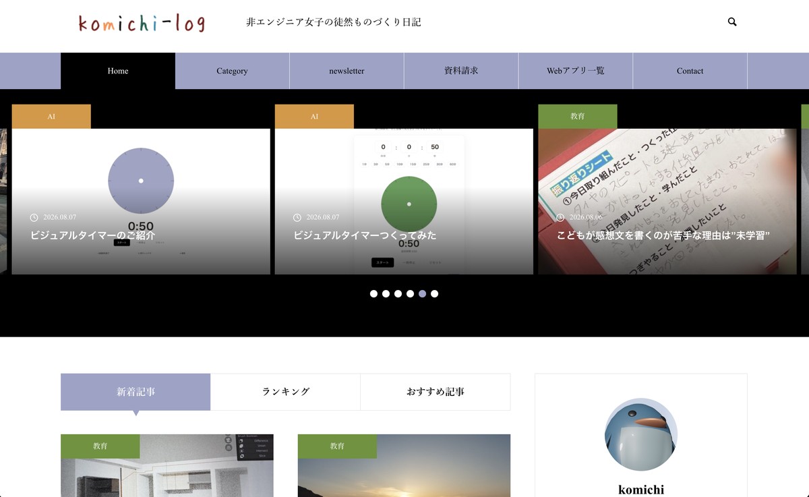Select the highlighted fifth carousel dot

422,294
